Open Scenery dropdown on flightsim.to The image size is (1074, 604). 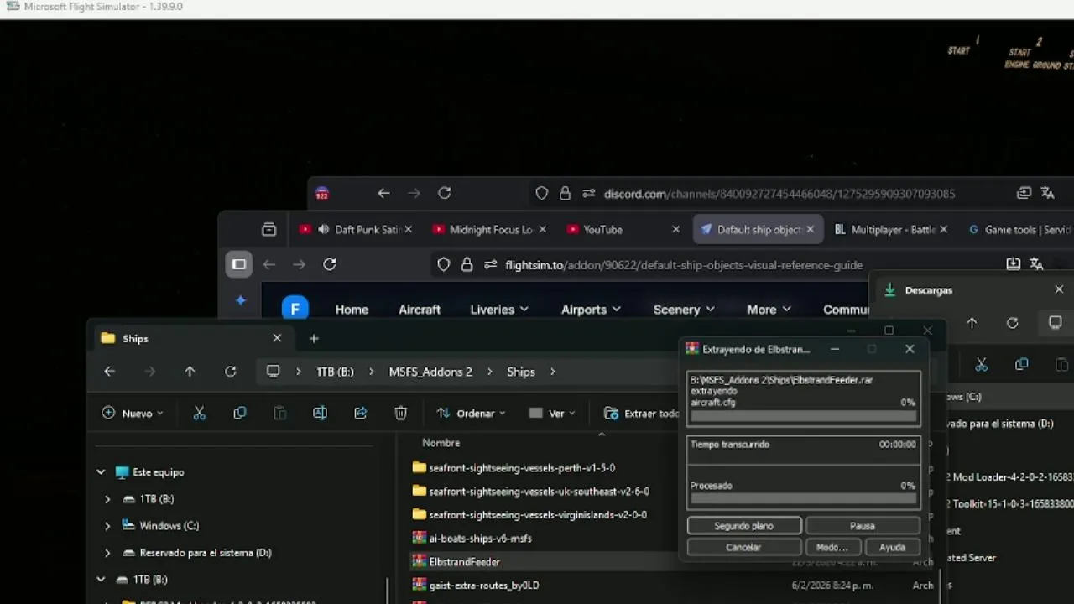click(x=684, y=310)
